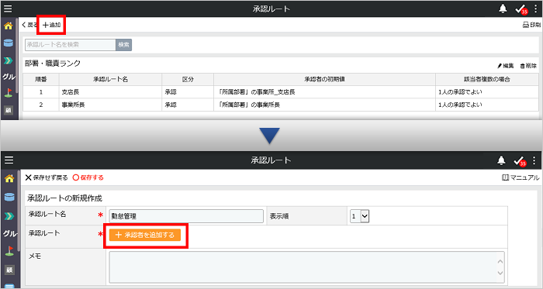Click gray 顧 icon in route list sidebar

9,110
